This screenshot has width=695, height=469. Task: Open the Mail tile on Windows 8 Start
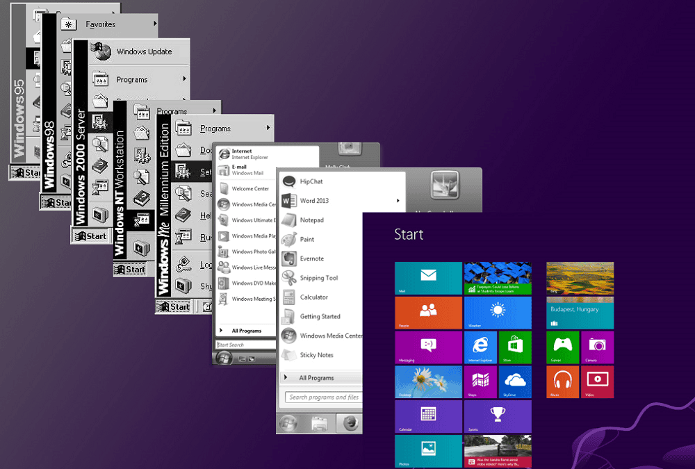[x=428, y=278]
